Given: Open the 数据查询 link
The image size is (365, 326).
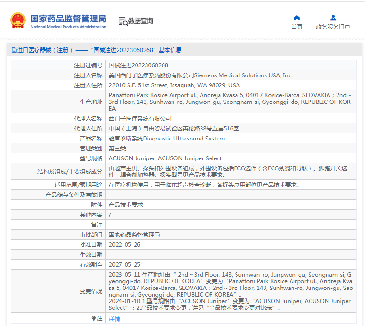Looking at the screenshot, I should click(x=141, y=21).
